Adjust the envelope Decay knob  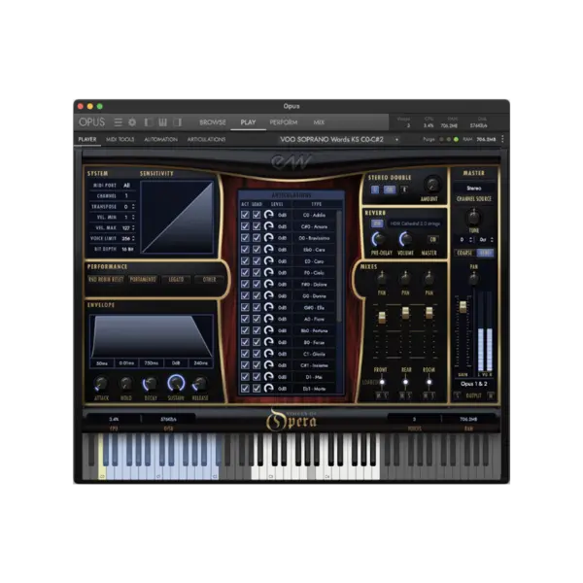click(x=151, y=384)
